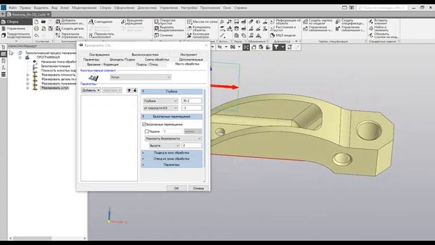Select Фрезеровать уступ in the tree
This screenshot has height=245, width=435.
point(55,88)
